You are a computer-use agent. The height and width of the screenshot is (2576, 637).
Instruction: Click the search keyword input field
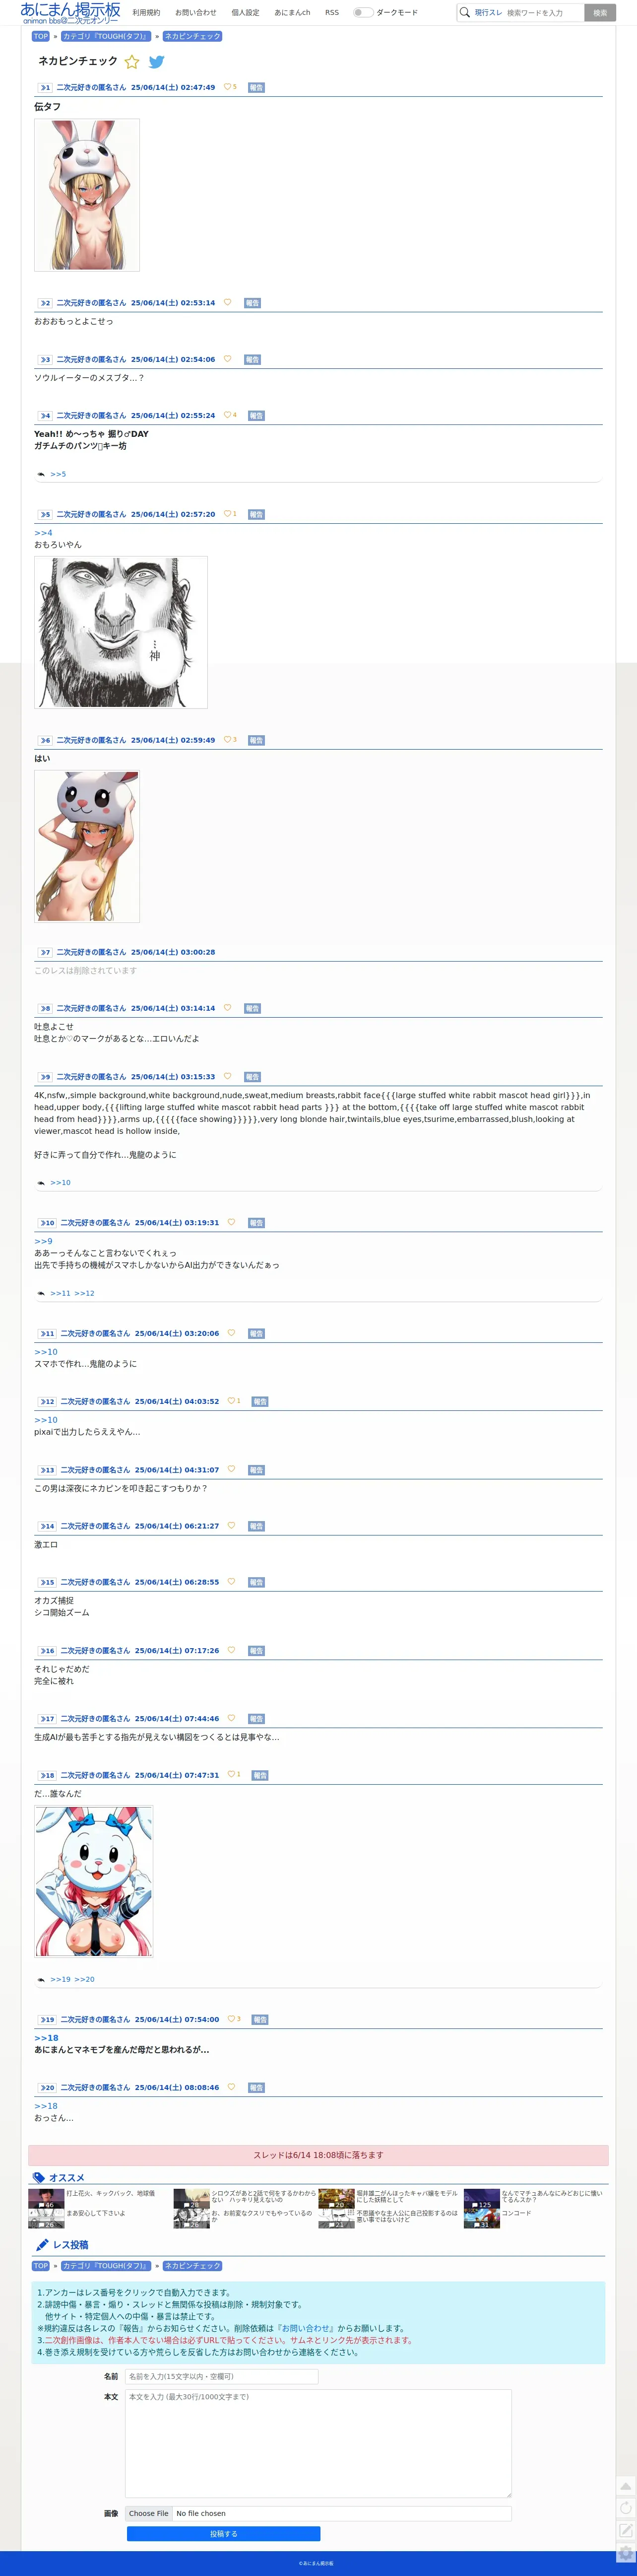(x=543, y=13)
